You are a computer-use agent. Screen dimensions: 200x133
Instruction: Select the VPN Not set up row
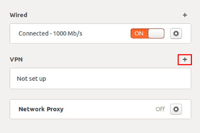[x=101, y=78]
